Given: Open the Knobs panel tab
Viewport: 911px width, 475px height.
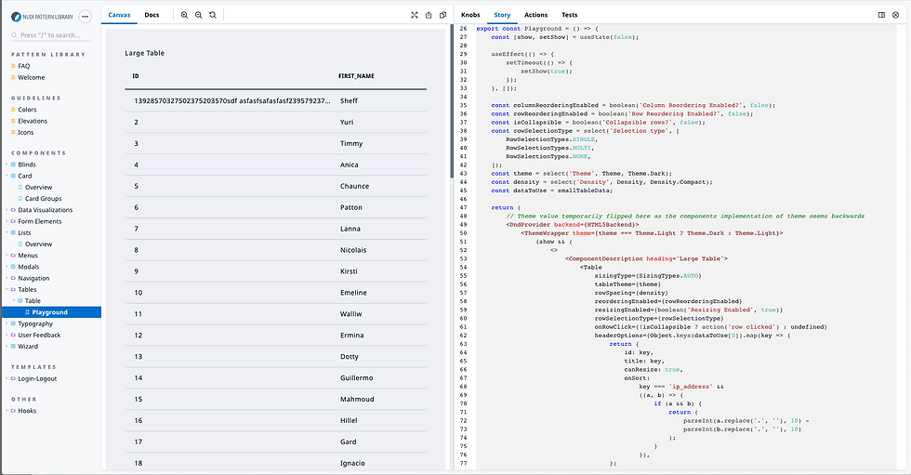Looking at the screenshot, I should (470, 15).
